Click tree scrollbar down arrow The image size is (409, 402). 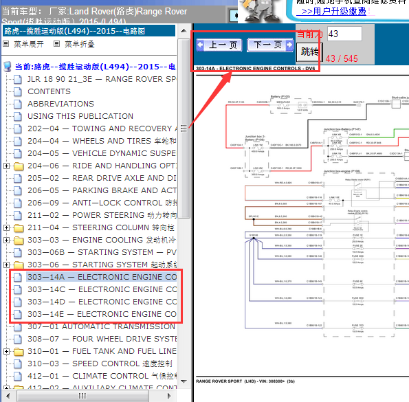click(x=184, y=381)
